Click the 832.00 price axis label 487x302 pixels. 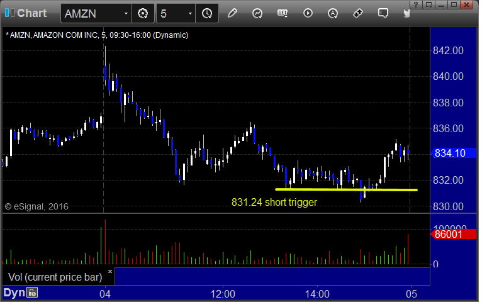pyautogui.click(x=448, y=180)
